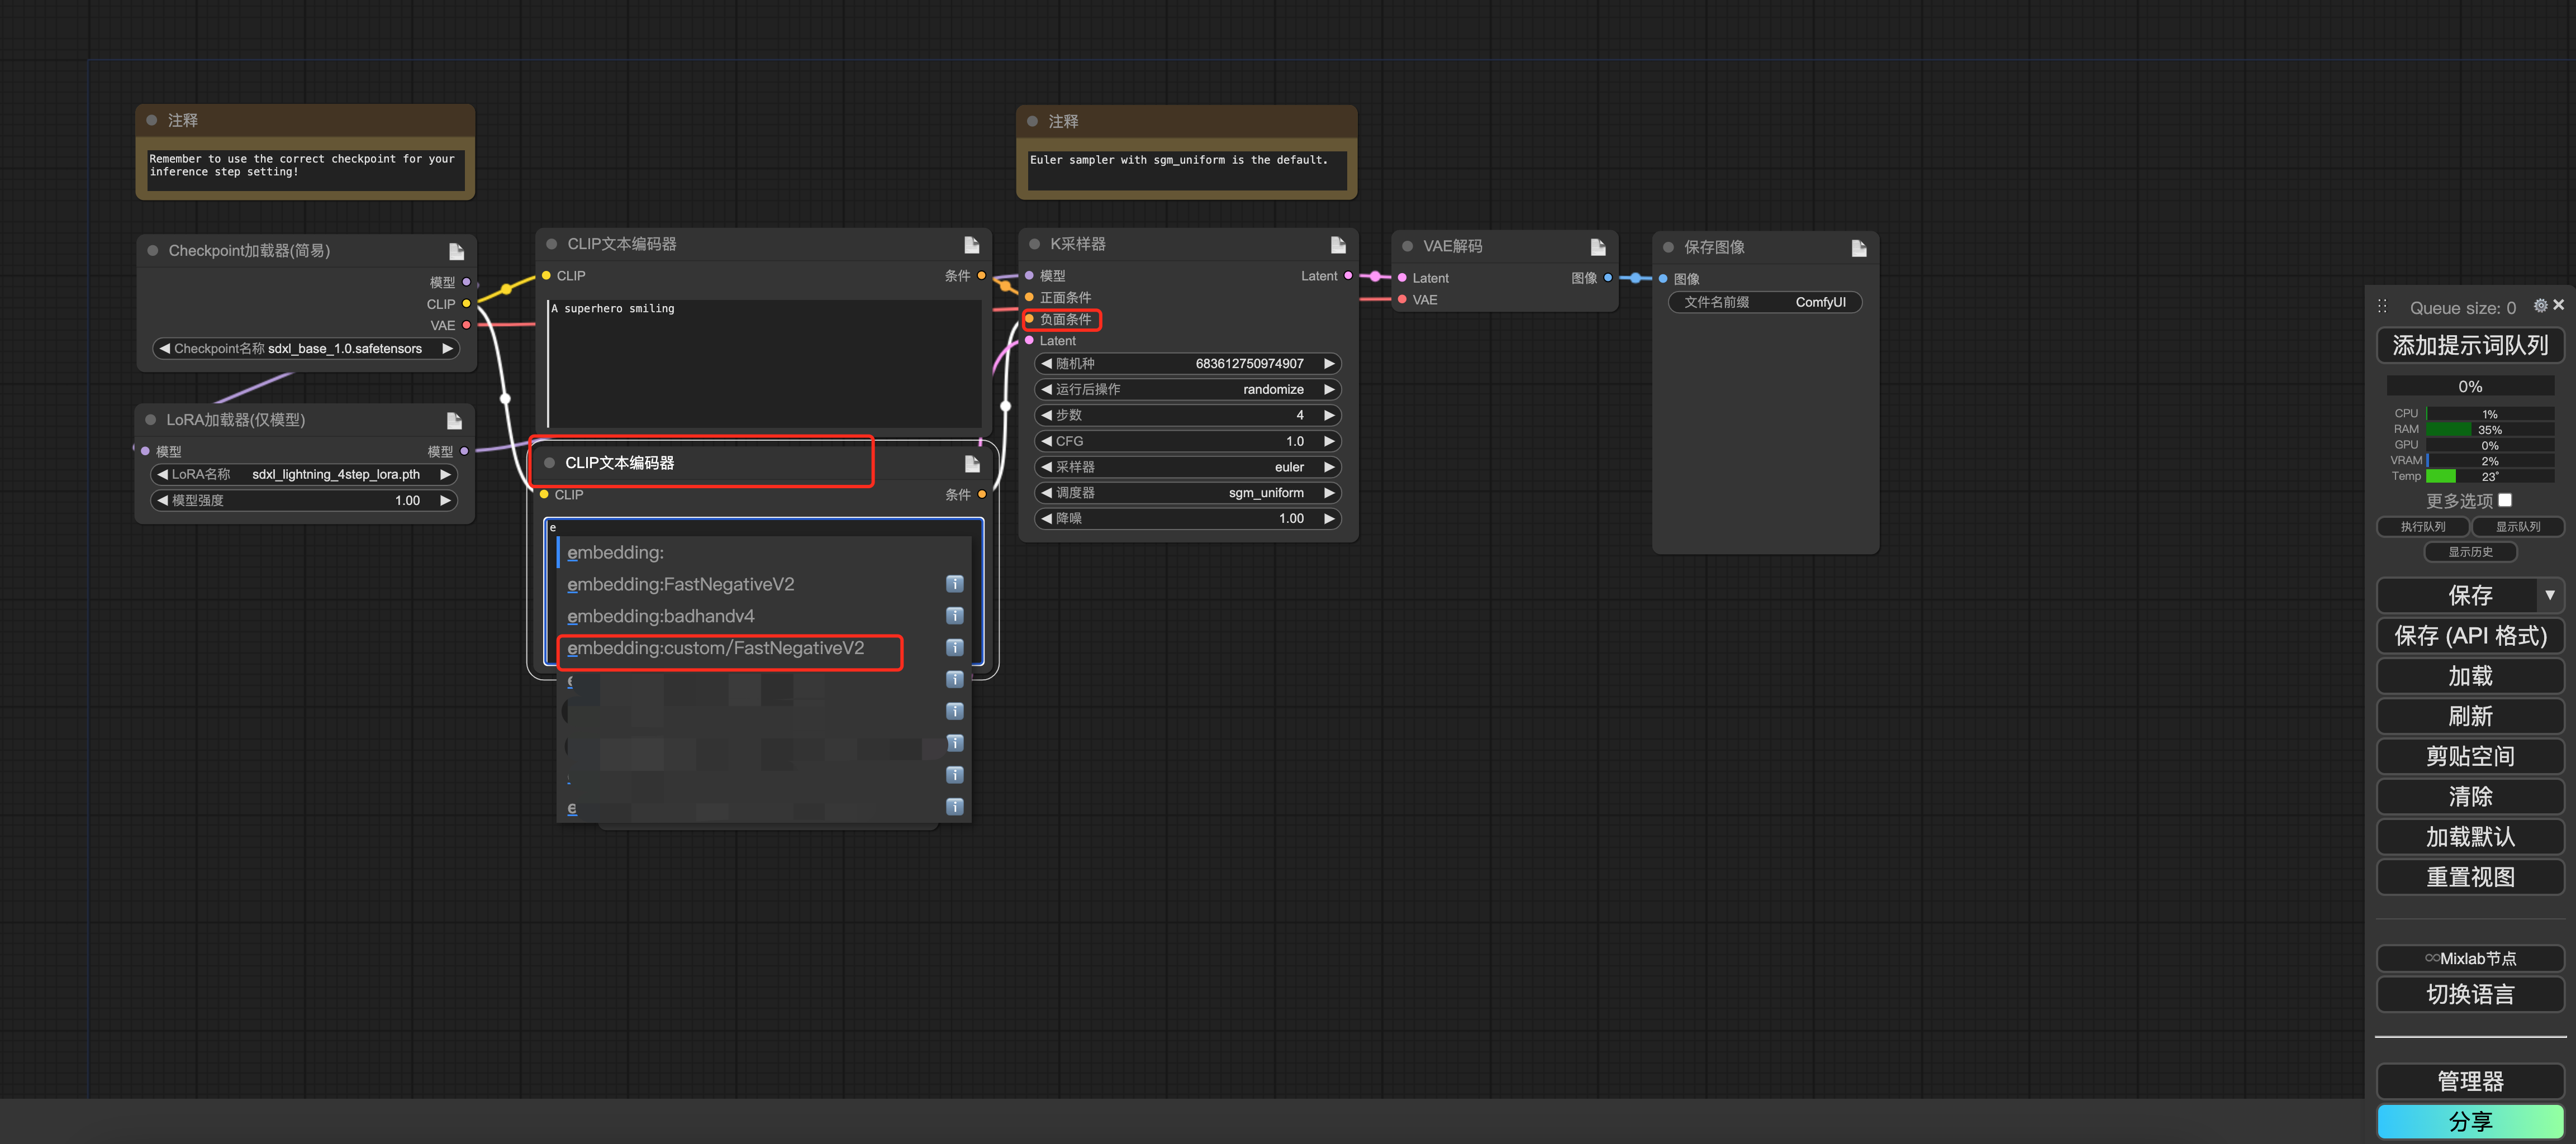2576x1144 pixels.
Task: Click the document icon on 保存图像 node
Action: [1858, 247]
